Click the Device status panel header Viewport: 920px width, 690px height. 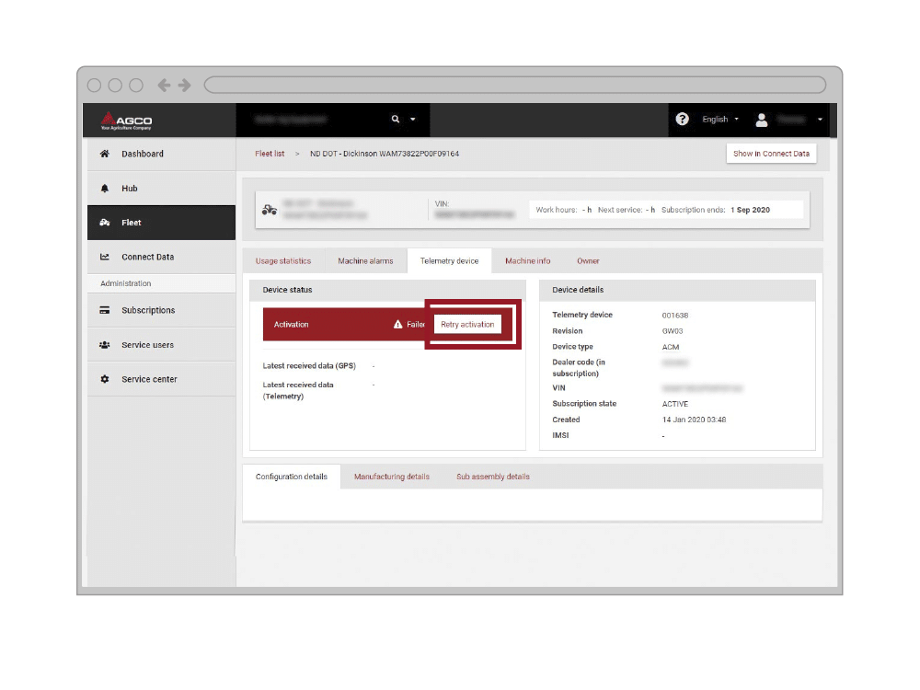(x=387, y=290)
